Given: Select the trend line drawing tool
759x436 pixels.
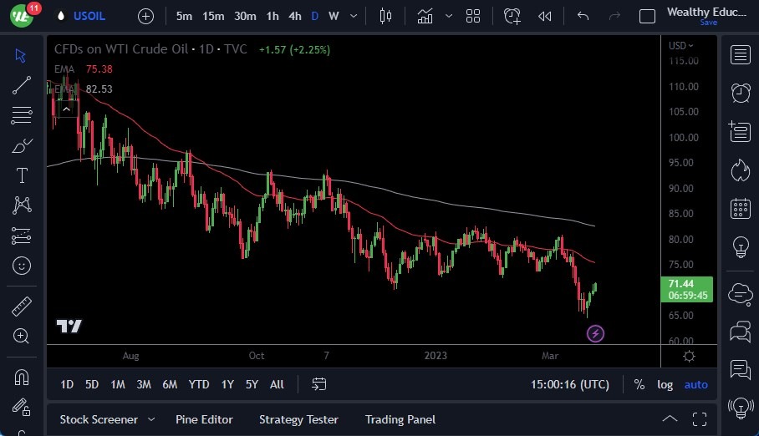Looking at the screenshot, I should 22,84.
